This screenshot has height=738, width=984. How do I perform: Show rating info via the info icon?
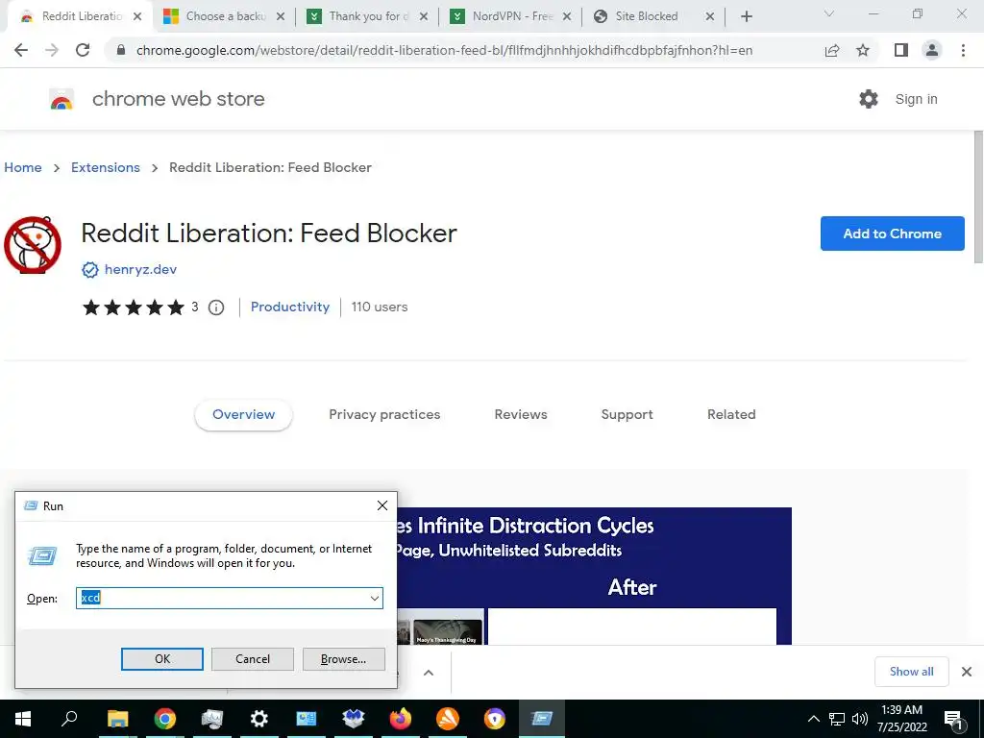[216, 307]
